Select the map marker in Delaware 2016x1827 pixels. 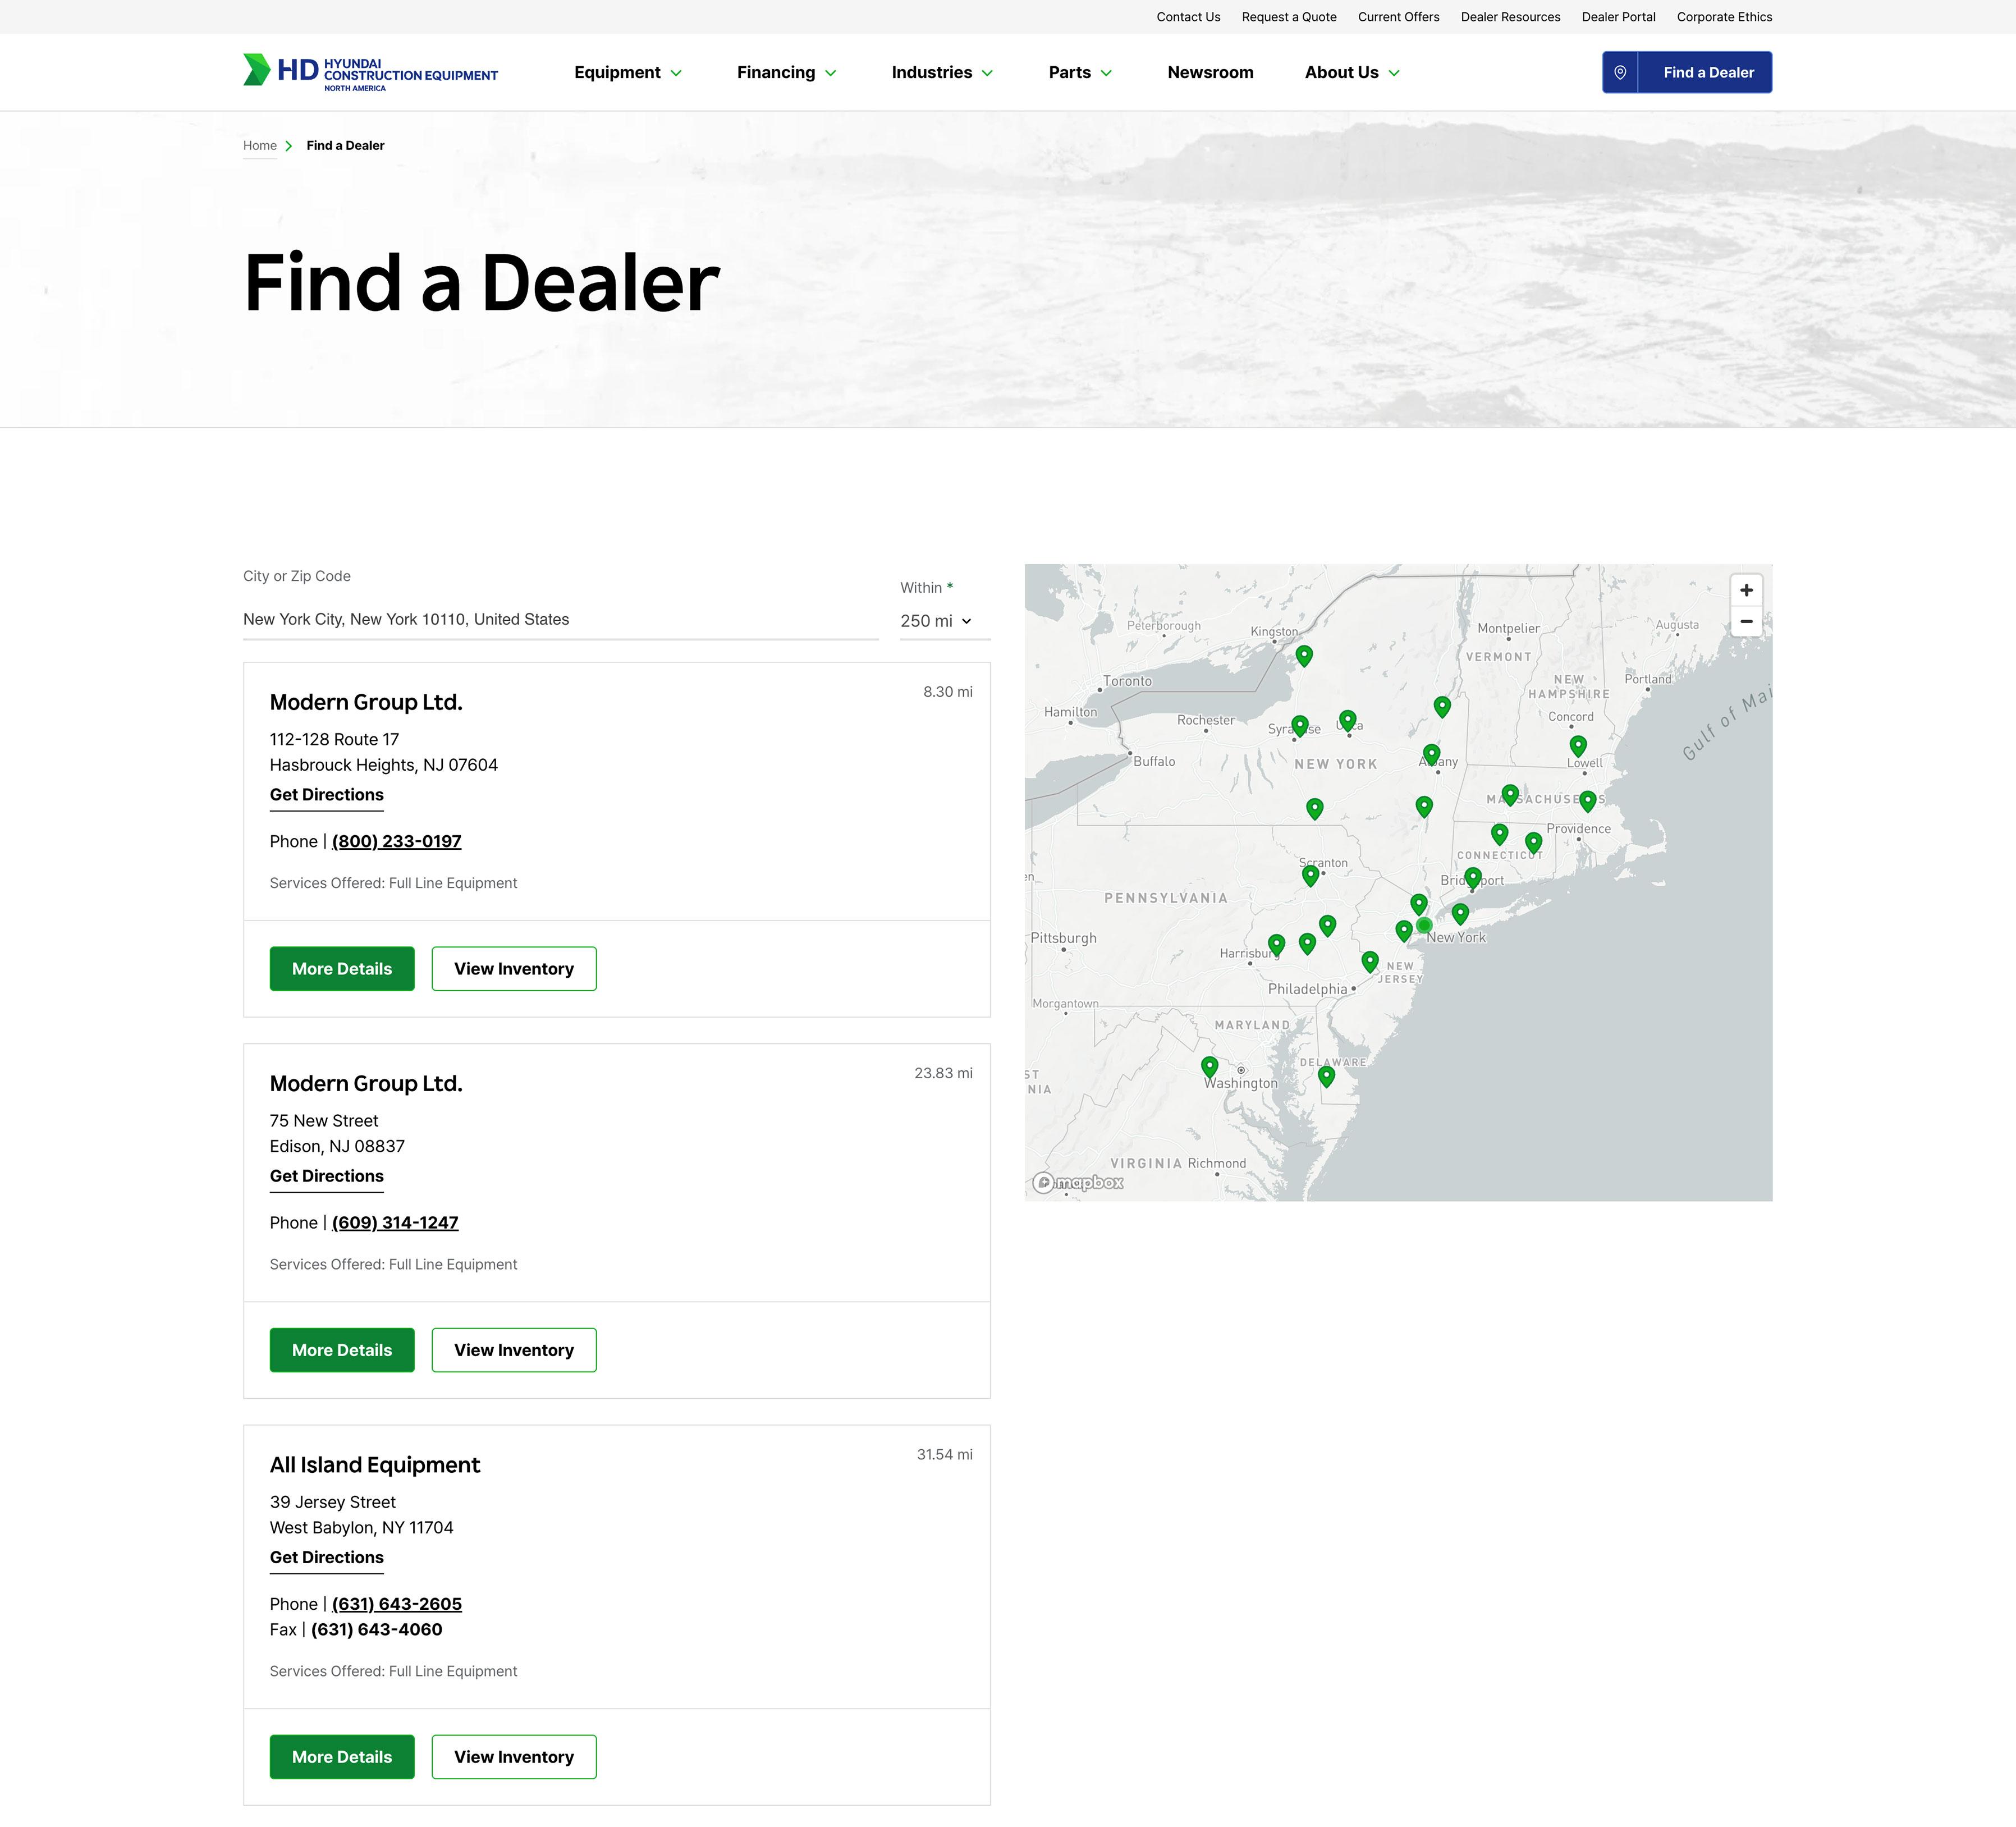coord(1326,1076)
